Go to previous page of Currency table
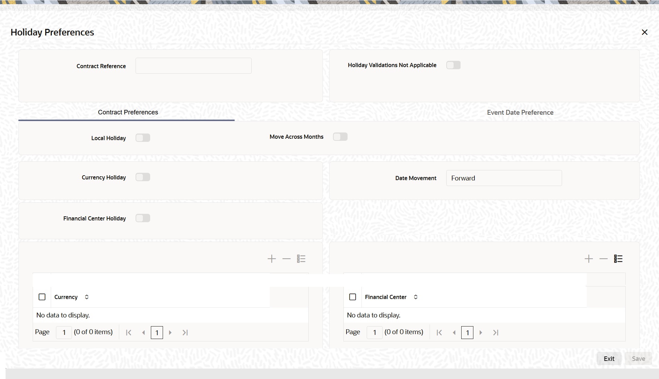This screenshot has width=659, height=379. (144, 332)
